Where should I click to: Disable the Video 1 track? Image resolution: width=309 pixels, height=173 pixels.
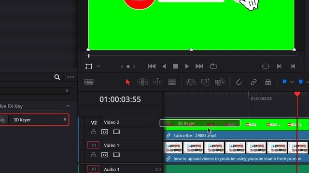click(x=116, y=155)
